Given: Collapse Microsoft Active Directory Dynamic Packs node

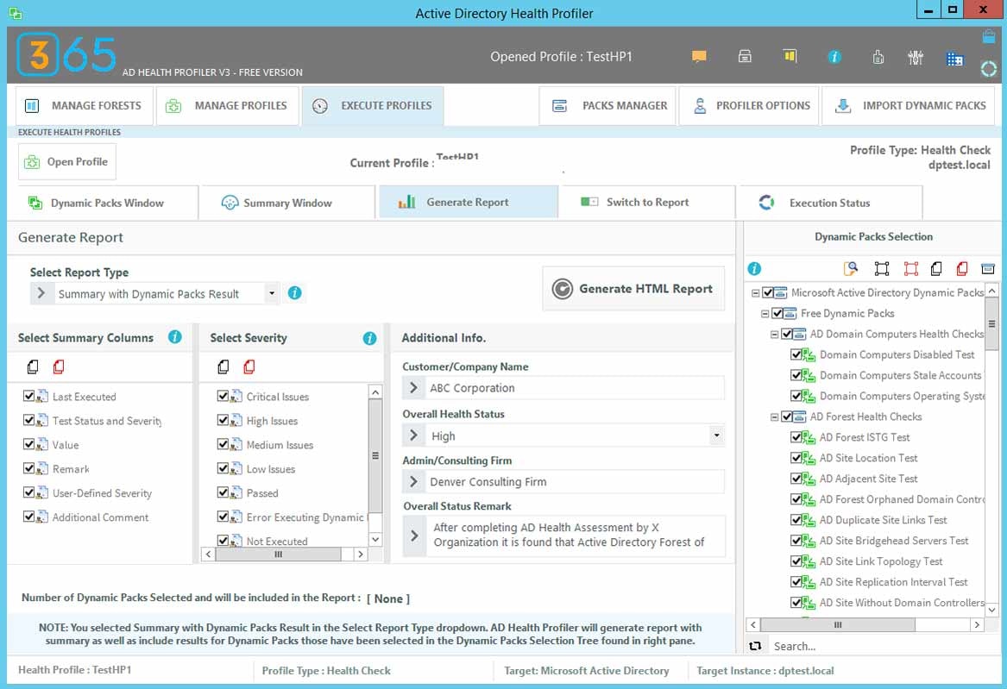Looking at the screenshot, I should [x=756, y=293].
